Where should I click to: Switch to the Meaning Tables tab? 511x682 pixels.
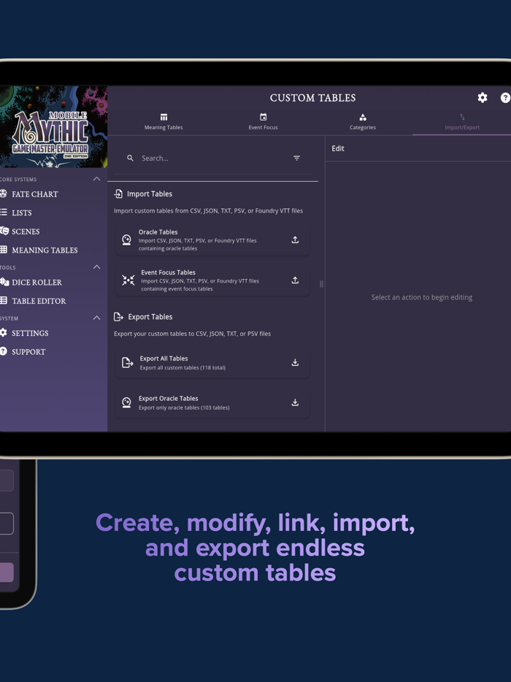tap(164, 122)
